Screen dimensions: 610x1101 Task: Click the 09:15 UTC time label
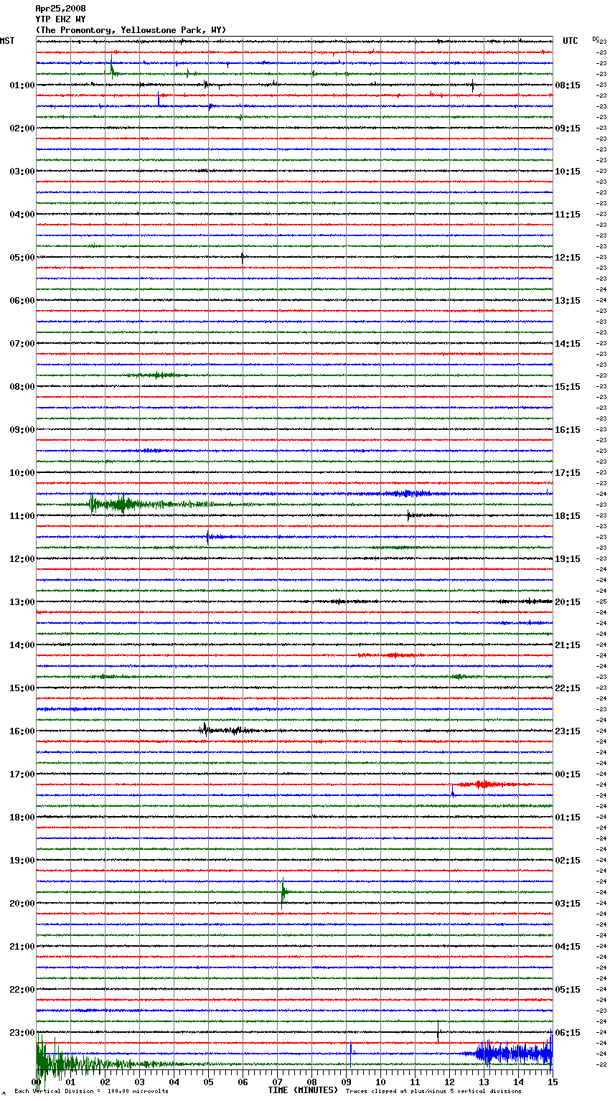(568, 128)
